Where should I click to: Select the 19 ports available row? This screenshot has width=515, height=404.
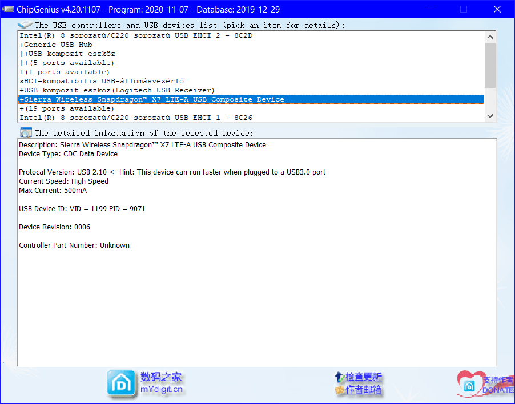pyautogui.click(x=251, y=108)
